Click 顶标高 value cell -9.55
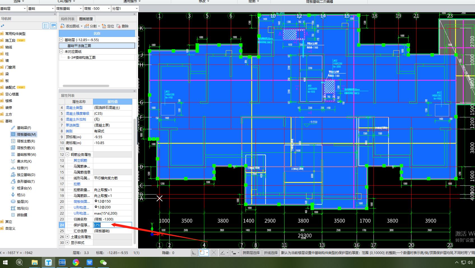This screenshot has width=475, height=268. click(x=113, y=137)
